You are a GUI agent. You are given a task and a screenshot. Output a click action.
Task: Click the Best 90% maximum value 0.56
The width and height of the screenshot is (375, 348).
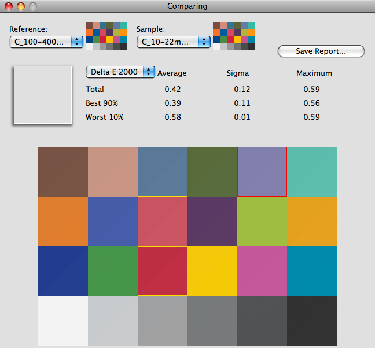(x=311, y=103)
